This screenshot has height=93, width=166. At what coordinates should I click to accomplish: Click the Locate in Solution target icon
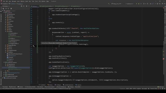pyautogui.click(x=22, y=6)
